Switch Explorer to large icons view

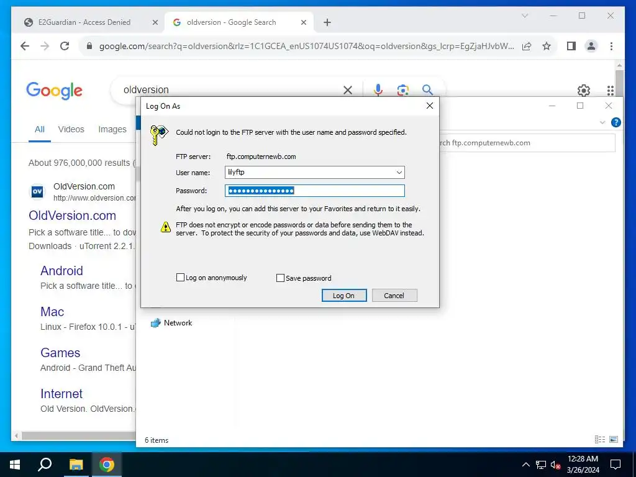click(x=614, y=439)
